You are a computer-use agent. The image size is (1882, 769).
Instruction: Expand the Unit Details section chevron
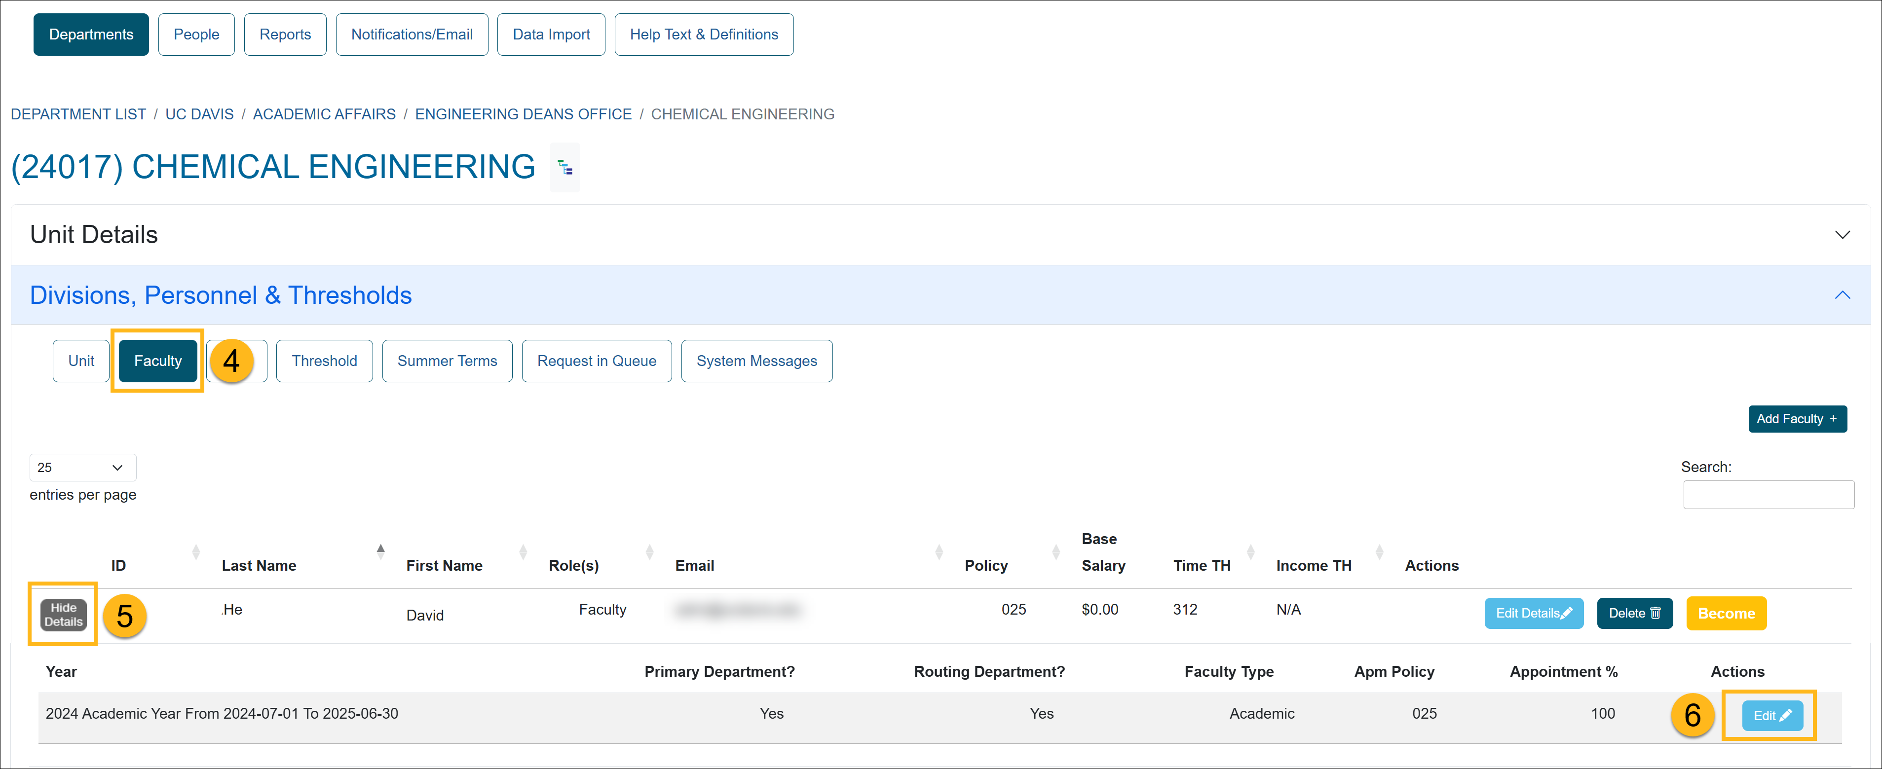click(1842, 234)
